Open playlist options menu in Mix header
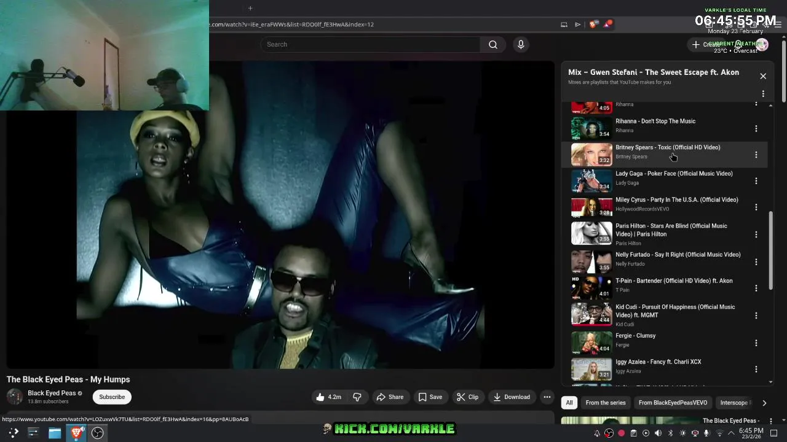Screen dimensions: 787x442 tap(763, 94)
